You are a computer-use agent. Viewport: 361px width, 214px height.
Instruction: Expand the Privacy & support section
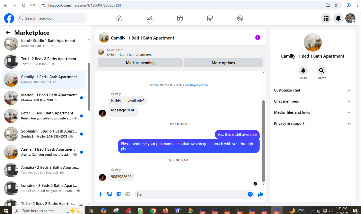pyautogui.click(x=313, y=123)
